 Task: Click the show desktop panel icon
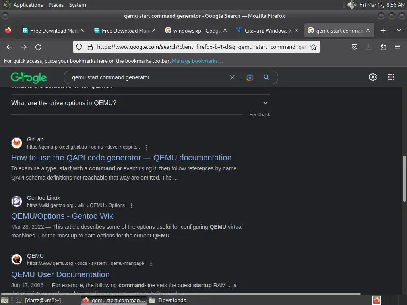[5, 300]
